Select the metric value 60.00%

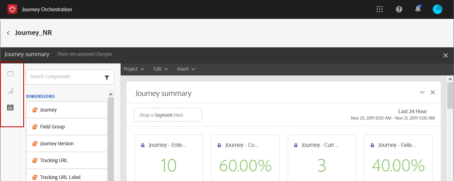(245, 166)
